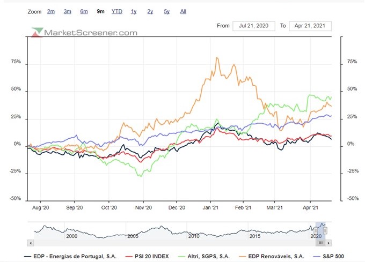365x262 pixels.
Task: Set chart zoom to 1y
Action: click(134, 11)
